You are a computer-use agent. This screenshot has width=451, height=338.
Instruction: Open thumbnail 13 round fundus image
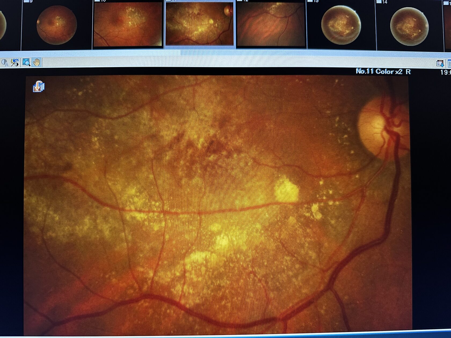(x=341, y=25)
